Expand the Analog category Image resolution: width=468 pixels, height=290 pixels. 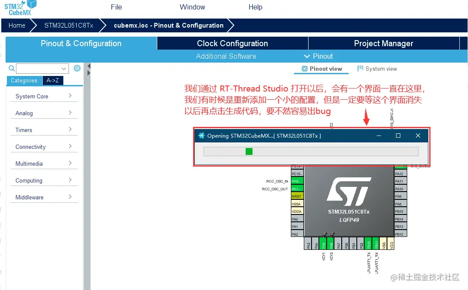coord(44,113)
